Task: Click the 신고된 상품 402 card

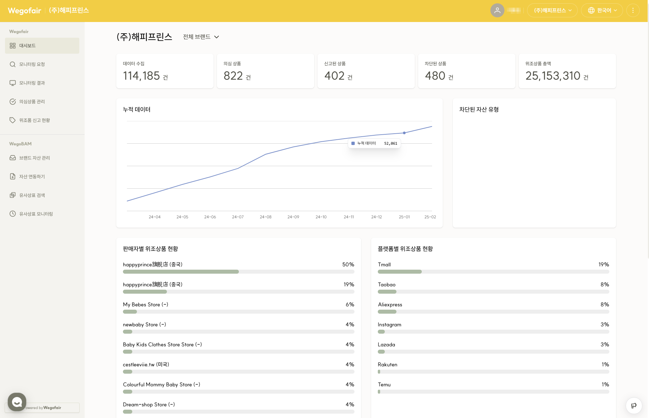Action: coord(366,71)
